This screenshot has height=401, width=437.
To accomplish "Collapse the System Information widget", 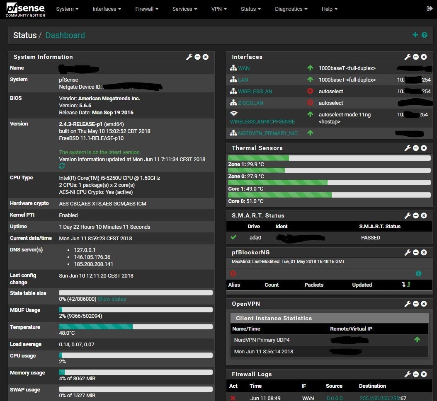I will coord(197,57).
